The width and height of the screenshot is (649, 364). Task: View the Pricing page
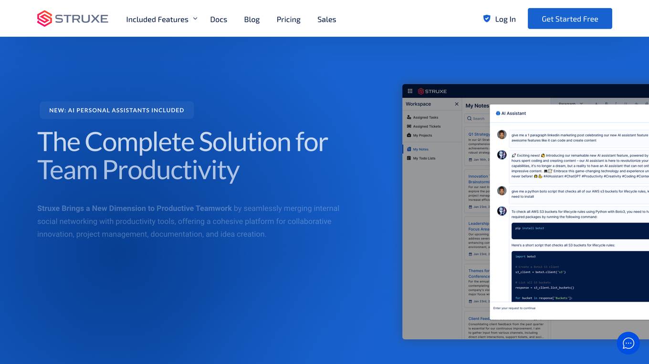pyautogui.click(x=288, y=20)
